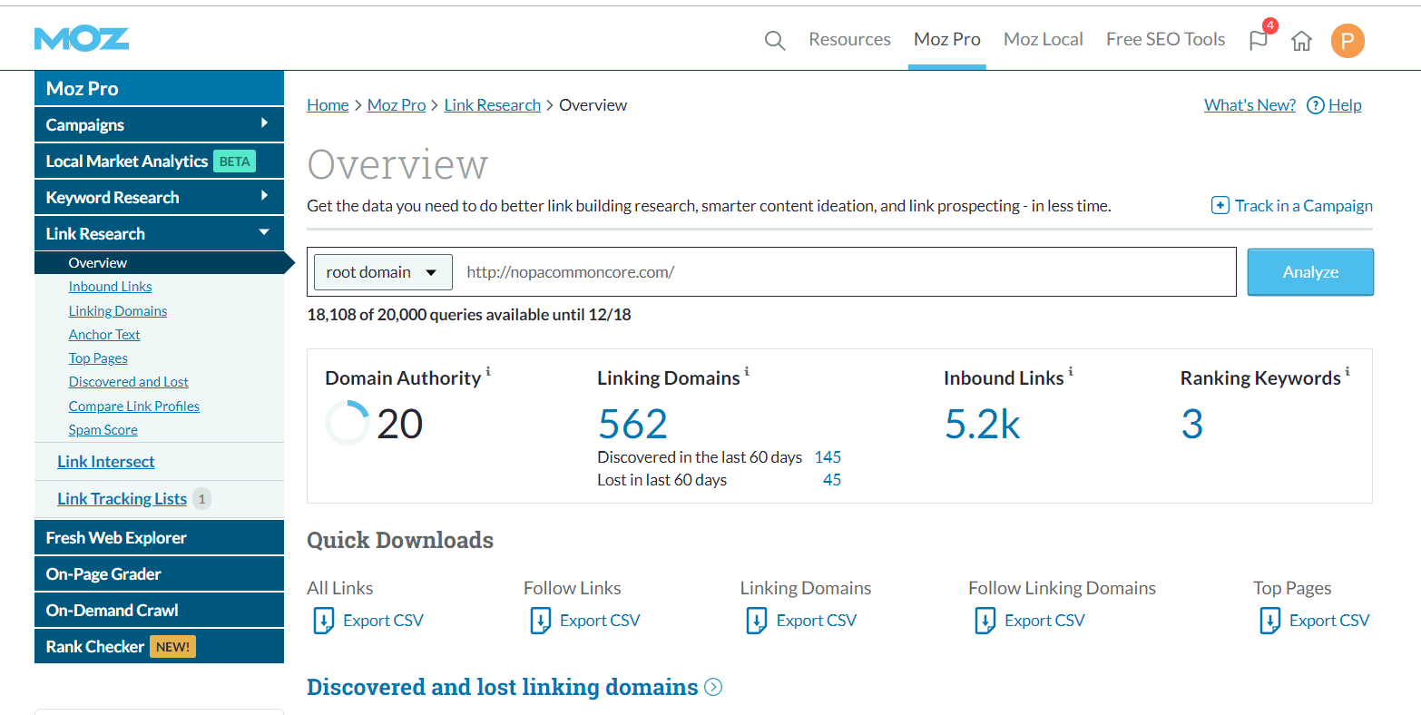Export All Links CSV via download icon
1421x715 pixels.
coord(324,621)
